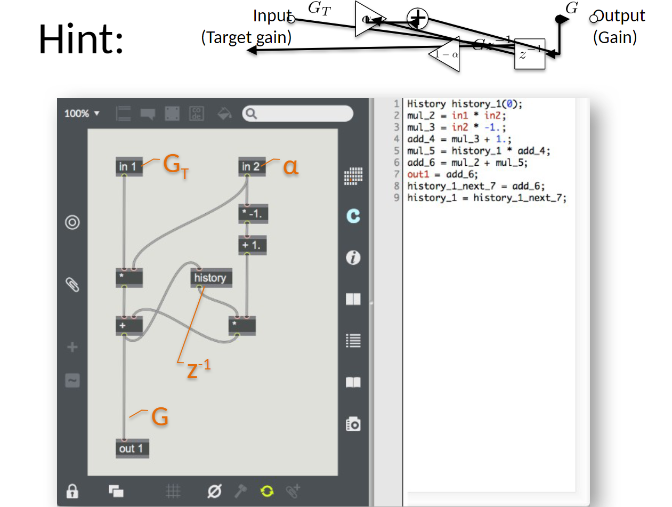
Task: Open the 100% zoom level dropdown
Action: [82, 113]
